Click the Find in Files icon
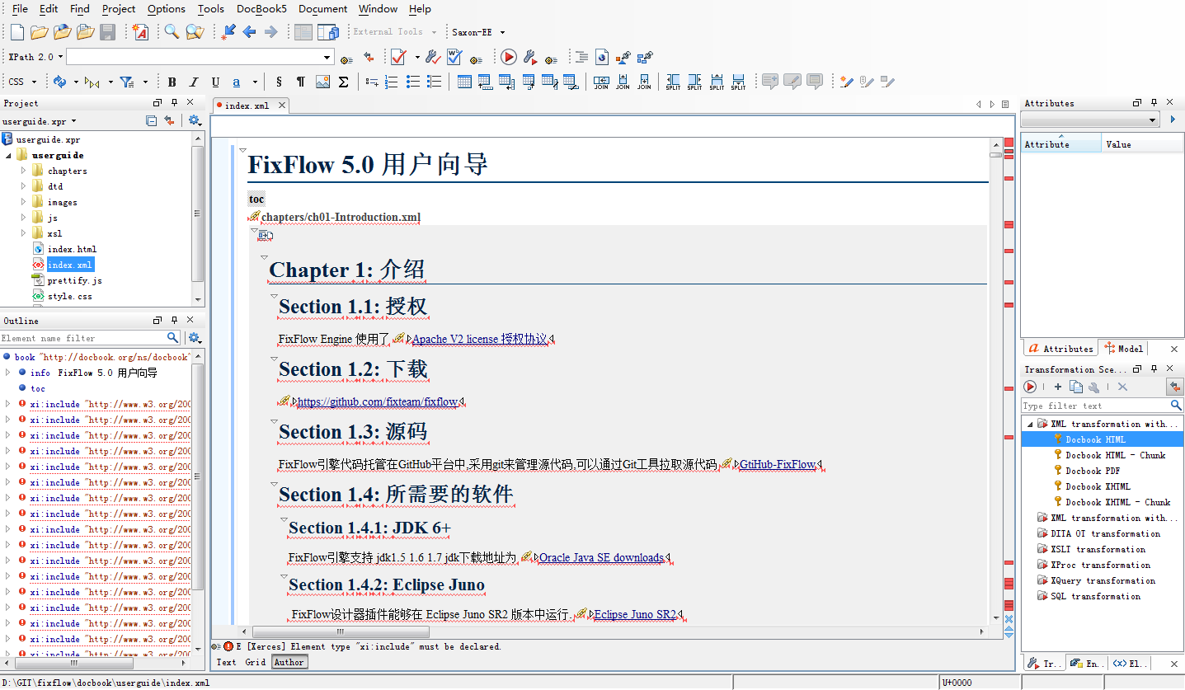Viewport: 1185px width, 690px height. pyautogui.click(x=195, y=32)
